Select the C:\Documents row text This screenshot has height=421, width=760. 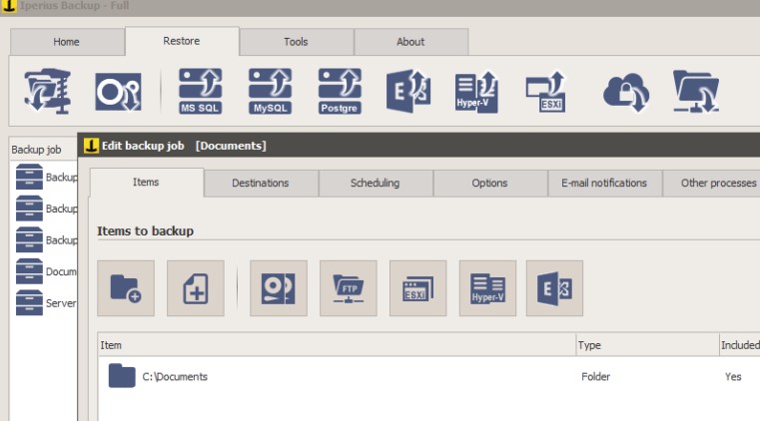175,376
